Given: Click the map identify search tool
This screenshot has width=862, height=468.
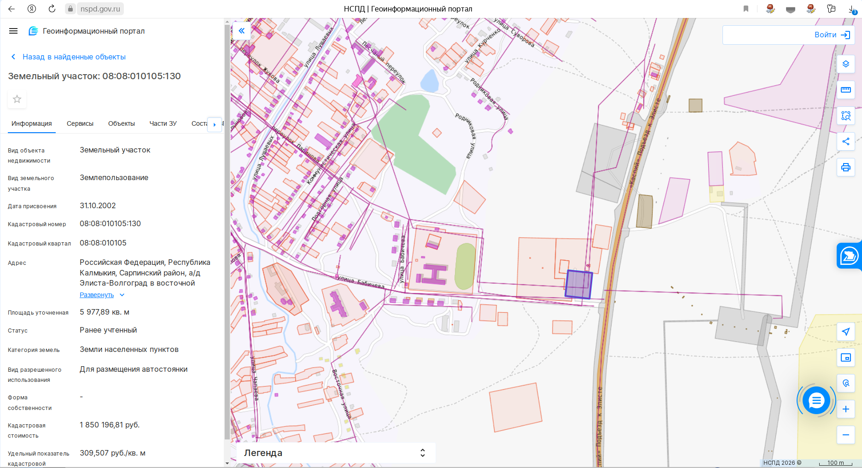Looking at the screenshot, I should coord(846,383).
